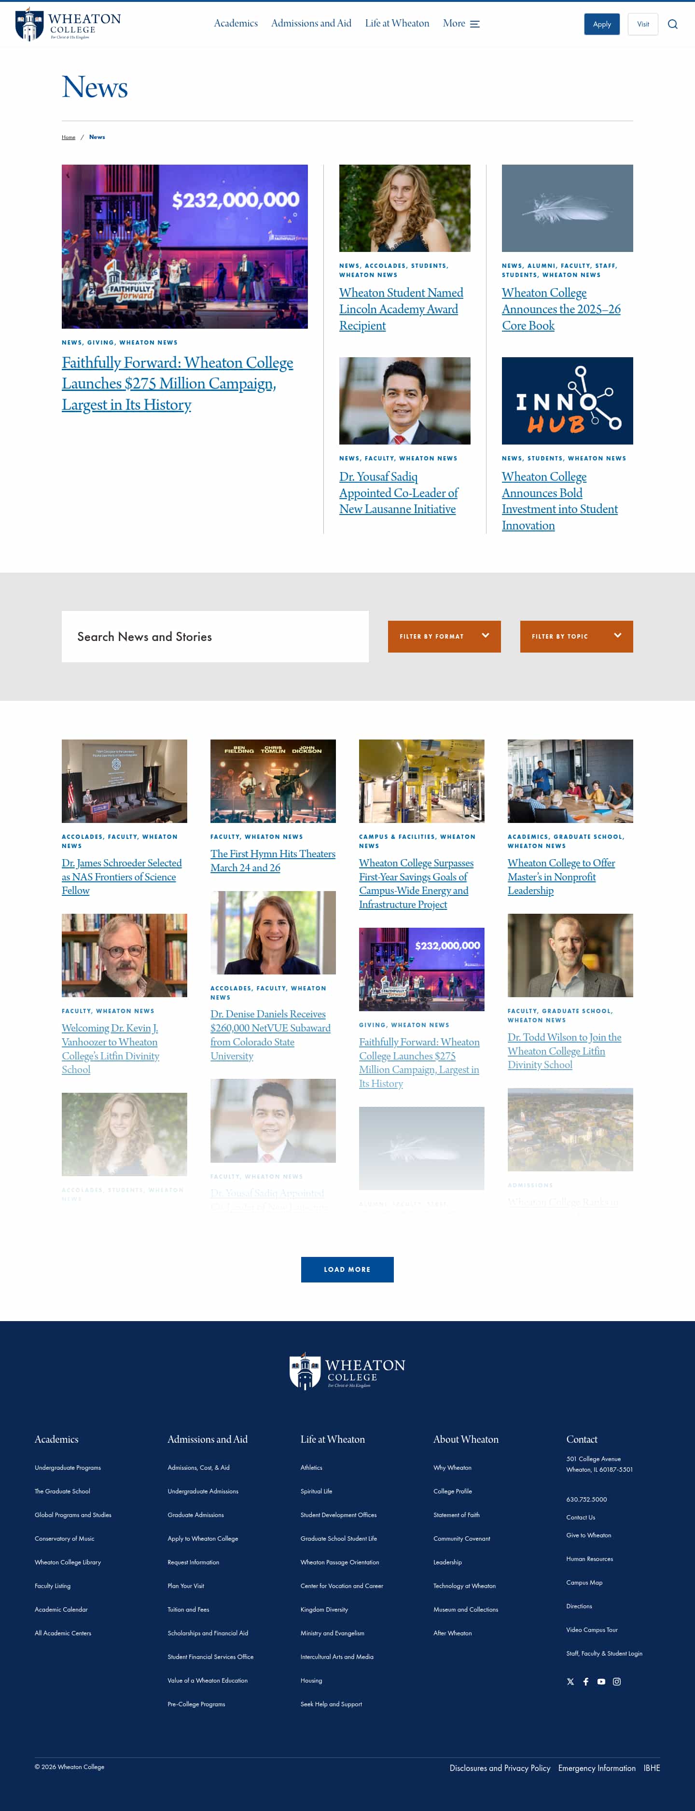This screenshot has height=1811, width=695.
Task: Open the featured Faithfully Forward $275 Million headline
Action: click(x=177, y=383)
